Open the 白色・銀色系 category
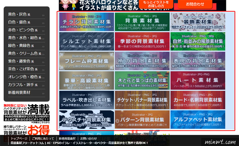 coord(27,23)
